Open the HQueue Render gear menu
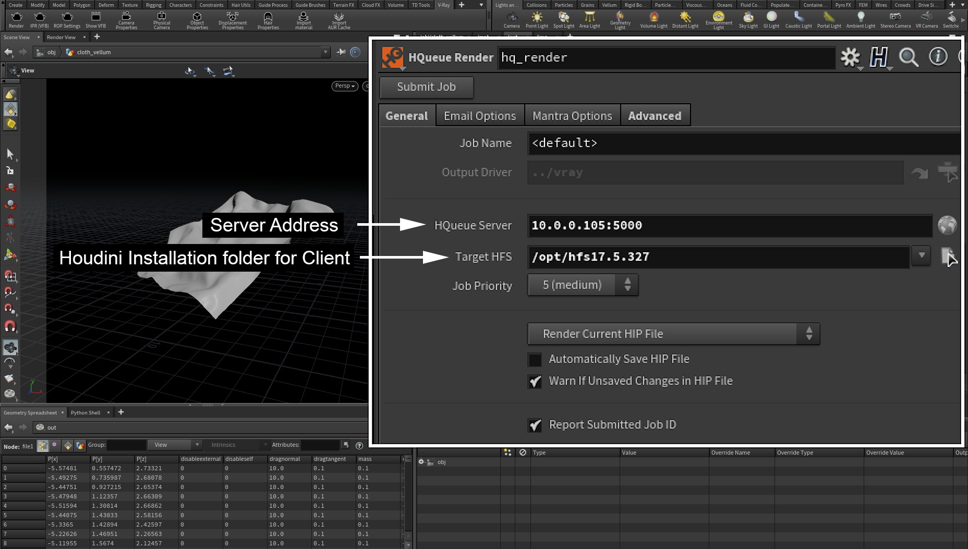 851,57
